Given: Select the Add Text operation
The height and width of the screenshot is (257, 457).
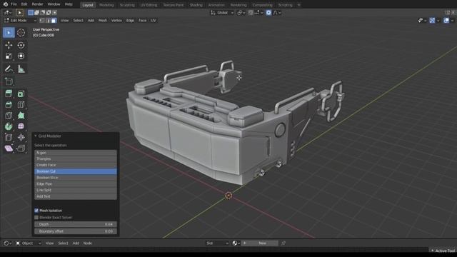Looking at the screenshot, I should (76, 196).
